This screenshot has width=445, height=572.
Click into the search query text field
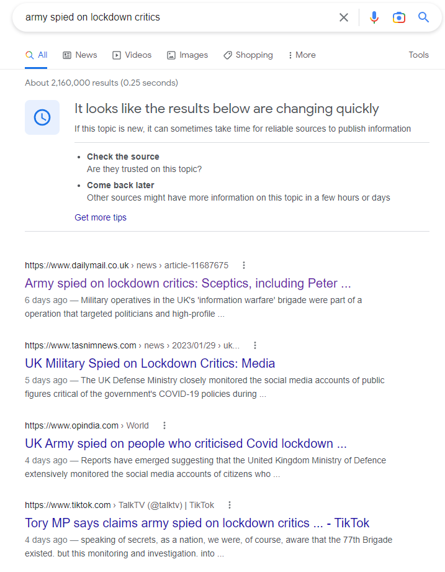tap(174, 17)
